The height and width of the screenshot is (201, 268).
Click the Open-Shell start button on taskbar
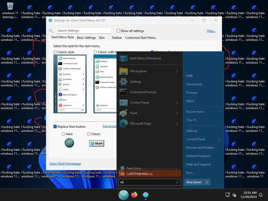pyautogui.click(x=124, y=195)
